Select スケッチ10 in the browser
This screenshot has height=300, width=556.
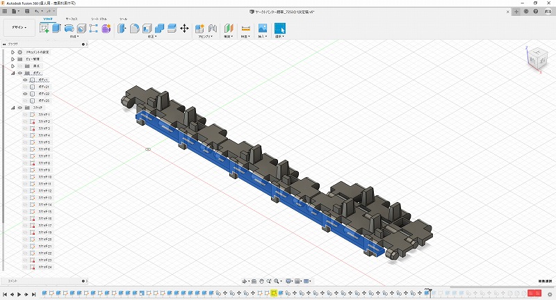click(44, 177)
